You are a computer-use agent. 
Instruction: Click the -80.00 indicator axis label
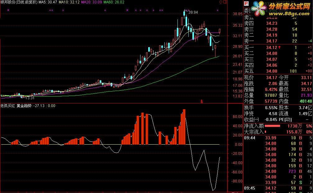[x=237, y=181]
